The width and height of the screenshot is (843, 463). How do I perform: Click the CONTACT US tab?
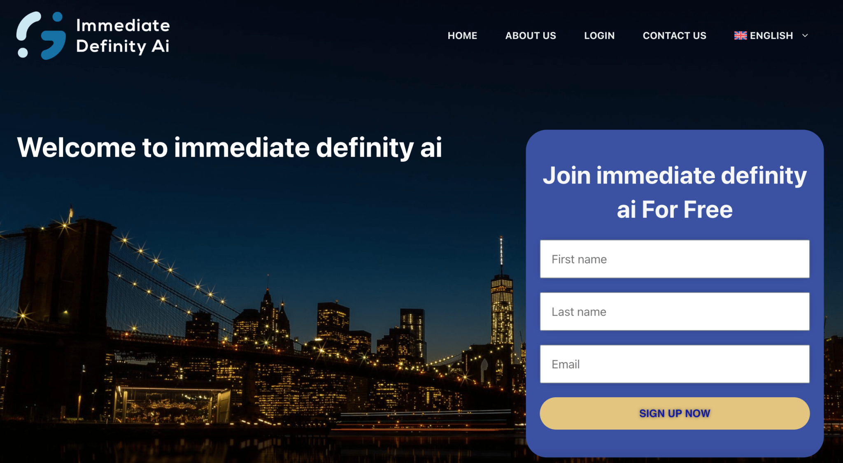674,35
